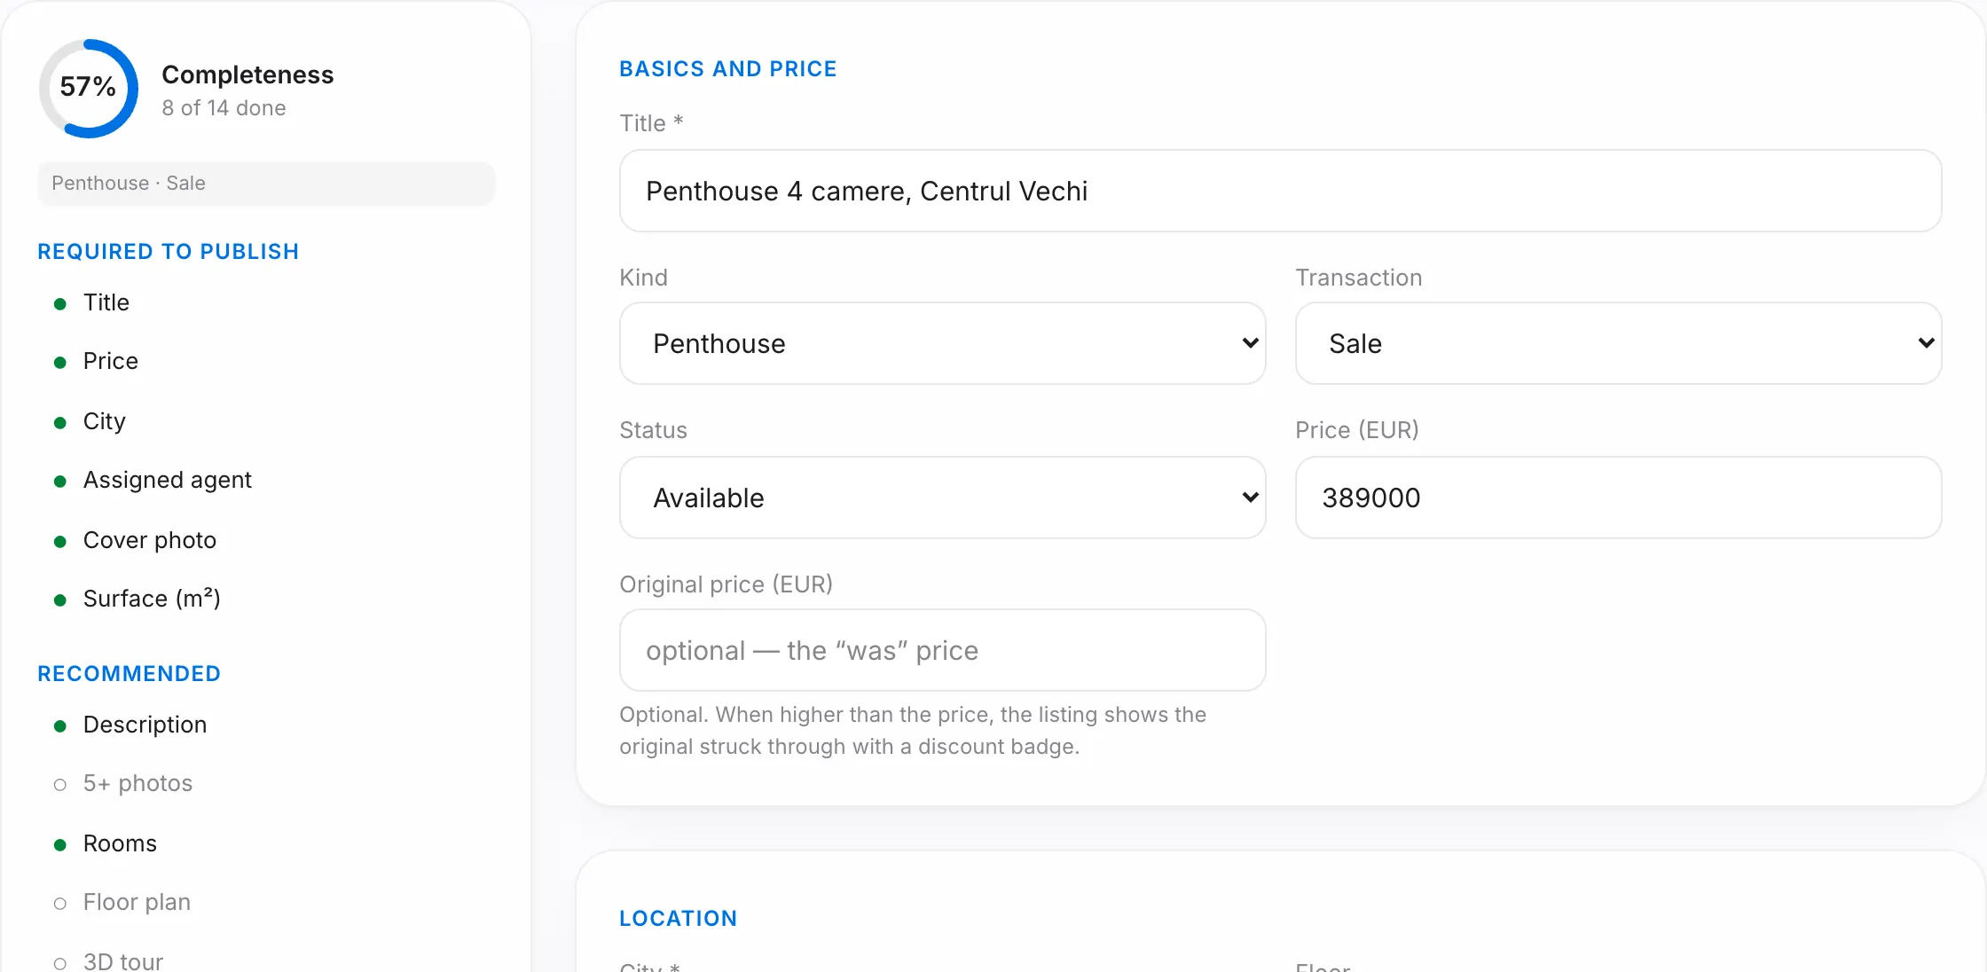The image size is (1987, 972).
Task: Click the Location section heading
Action: (679, 919)
